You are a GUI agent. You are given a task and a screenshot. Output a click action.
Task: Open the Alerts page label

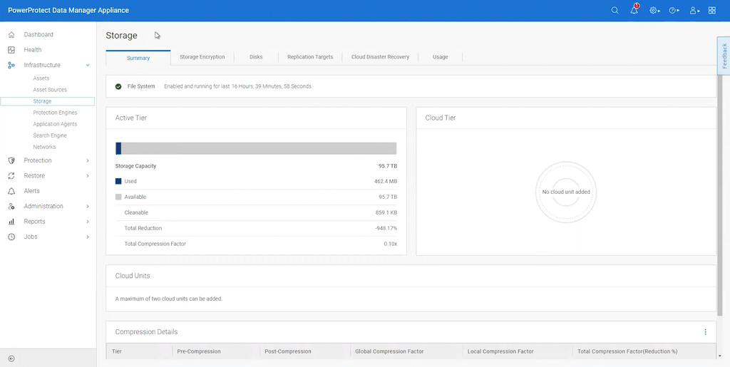31,191
